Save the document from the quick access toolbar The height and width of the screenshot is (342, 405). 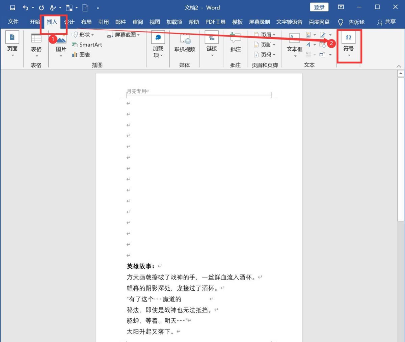click(x=12, y=7)
